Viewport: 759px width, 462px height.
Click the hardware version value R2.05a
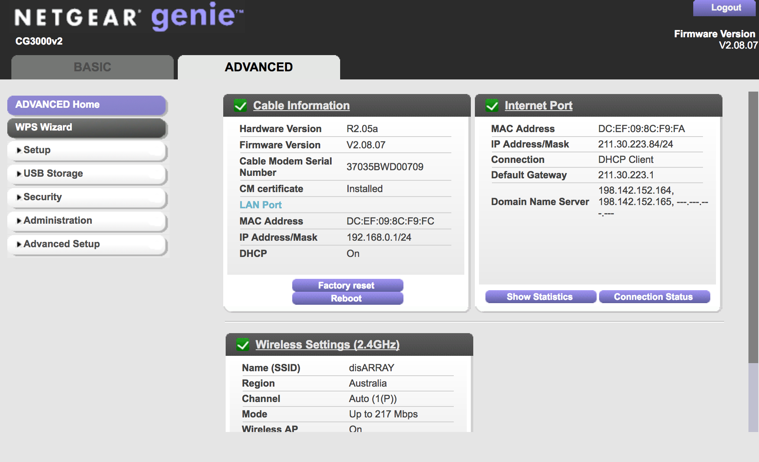pos(362,129)
